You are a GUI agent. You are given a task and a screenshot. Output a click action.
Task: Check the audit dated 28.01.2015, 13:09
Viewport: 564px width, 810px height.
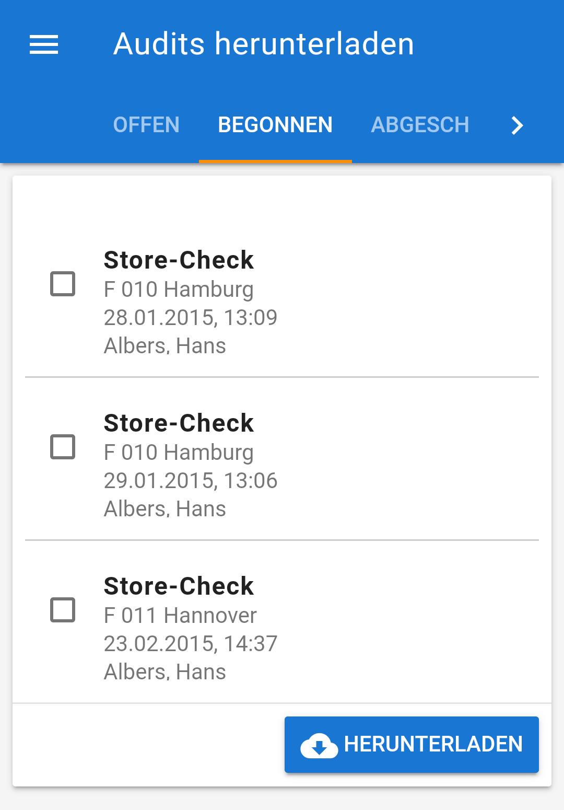coord(63,284)
